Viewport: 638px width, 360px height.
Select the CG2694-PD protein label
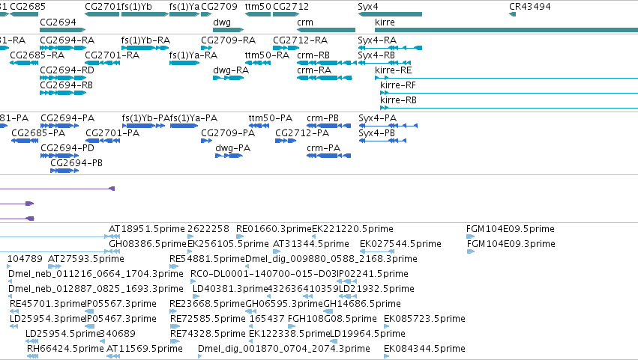tap(67, 148)
